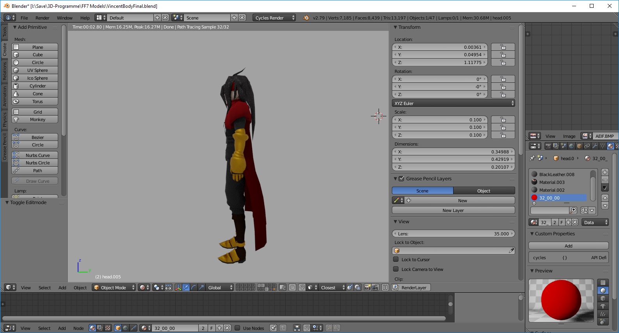Switch to the Animation tool shelf tab
The width and height of the screenshot is (619, 333).
point(5,96)
